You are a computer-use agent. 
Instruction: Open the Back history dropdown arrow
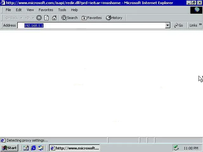[x=22, y=18]
